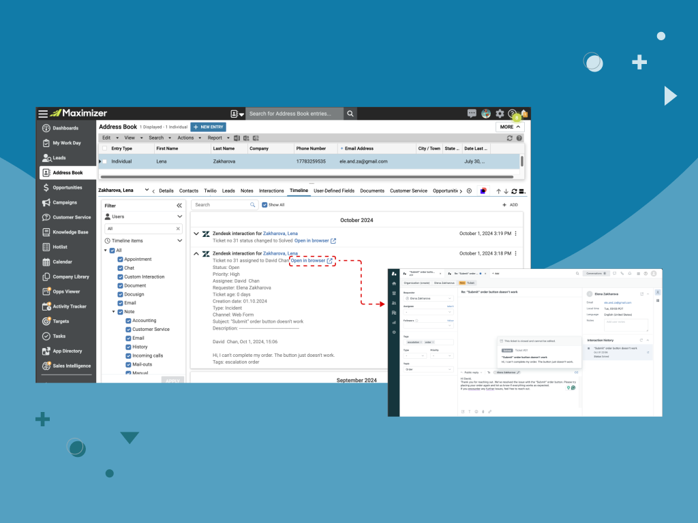This screenshot has height=523, width=698.
Task: Refresh the Address Book list
Action: (x=510, y=138)
